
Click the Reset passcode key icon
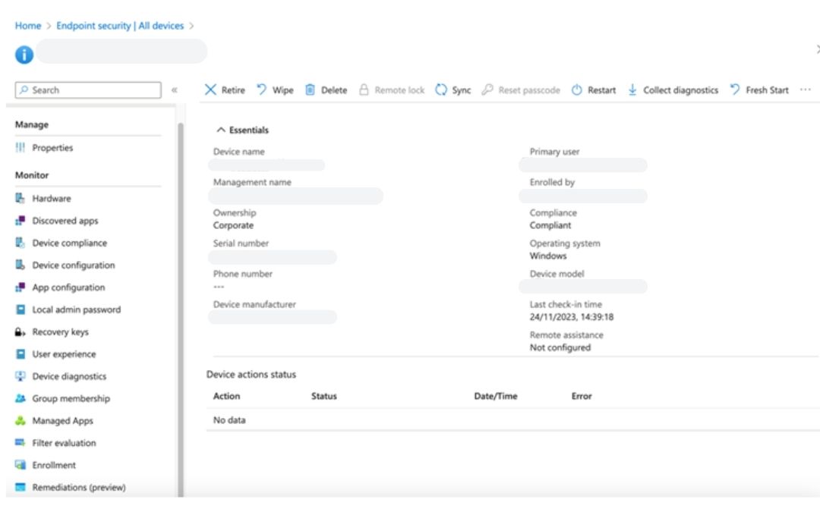487,90
